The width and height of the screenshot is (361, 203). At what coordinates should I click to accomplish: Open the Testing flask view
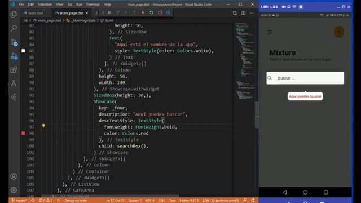(14, 83)
